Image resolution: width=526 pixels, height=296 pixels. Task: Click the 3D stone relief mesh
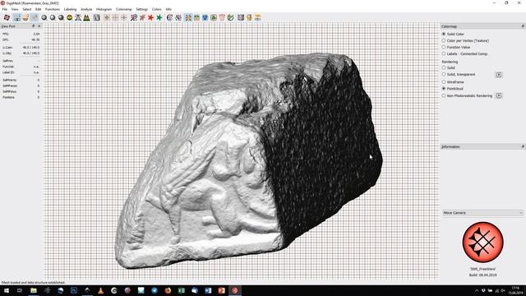coord(248,161)
